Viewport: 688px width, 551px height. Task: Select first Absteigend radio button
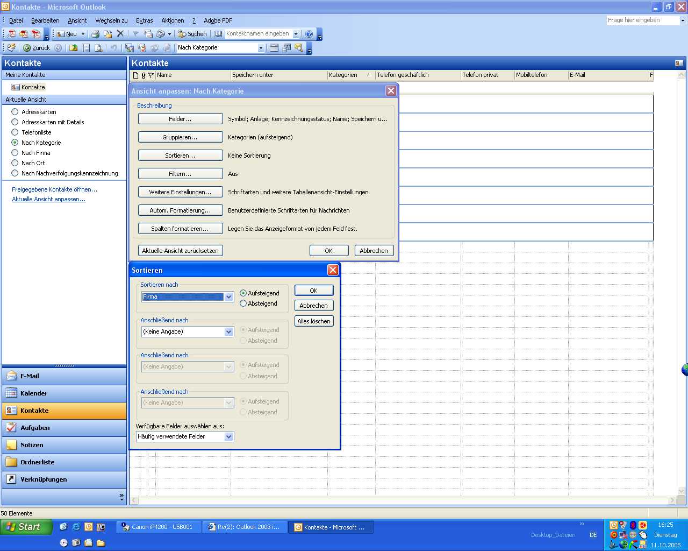pos(243,303)
